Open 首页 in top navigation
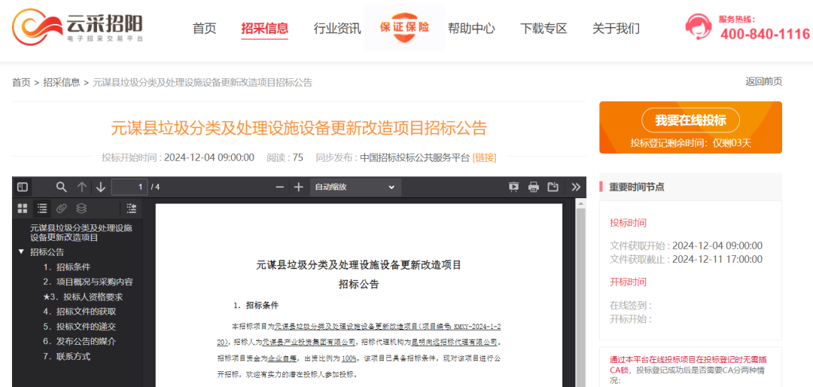Viewport: 813px width, 387px height. point(204,28)
